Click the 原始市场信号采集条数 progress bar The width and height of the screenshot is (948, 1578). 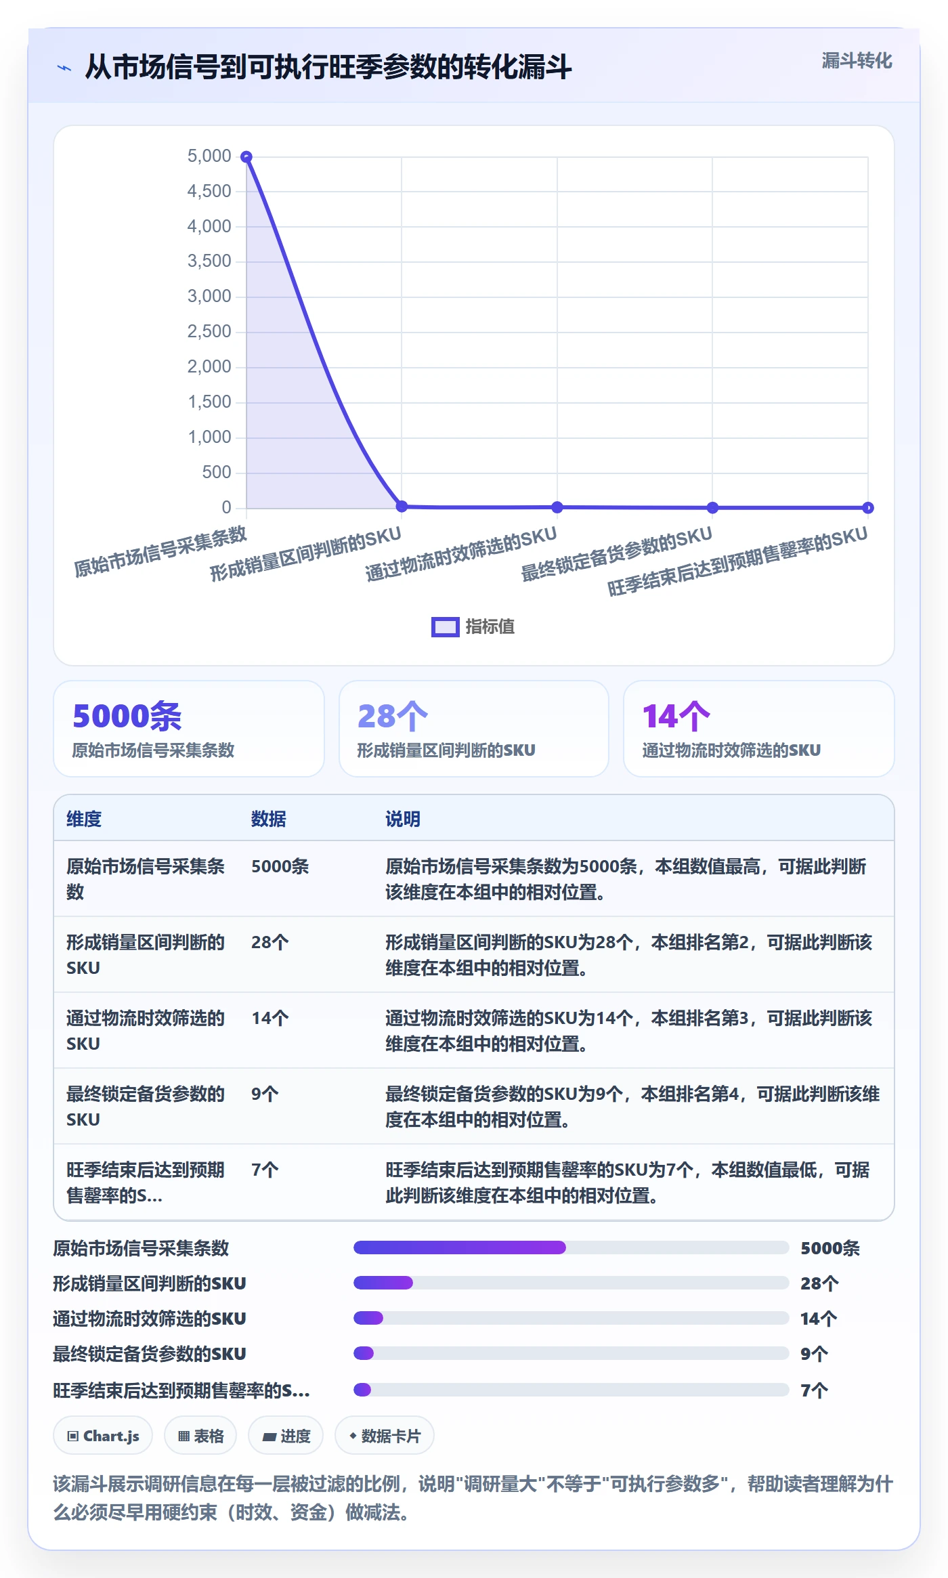[x=572, y=1248]
